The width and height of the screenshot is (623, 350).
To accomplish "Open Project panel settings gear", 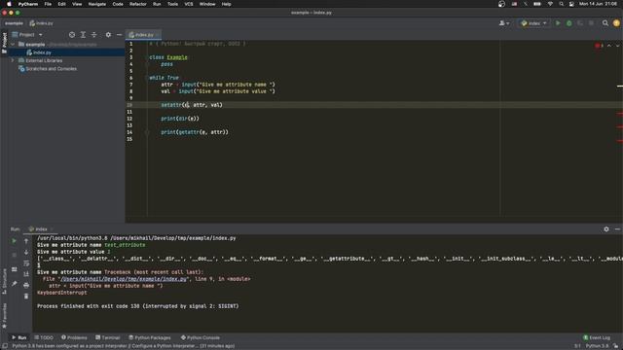I will (x=108, y=35).
